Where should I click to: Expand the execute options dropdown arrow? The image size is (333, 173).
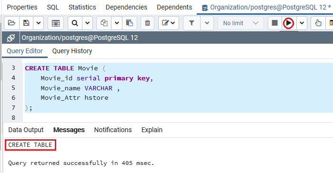point(302,23)
